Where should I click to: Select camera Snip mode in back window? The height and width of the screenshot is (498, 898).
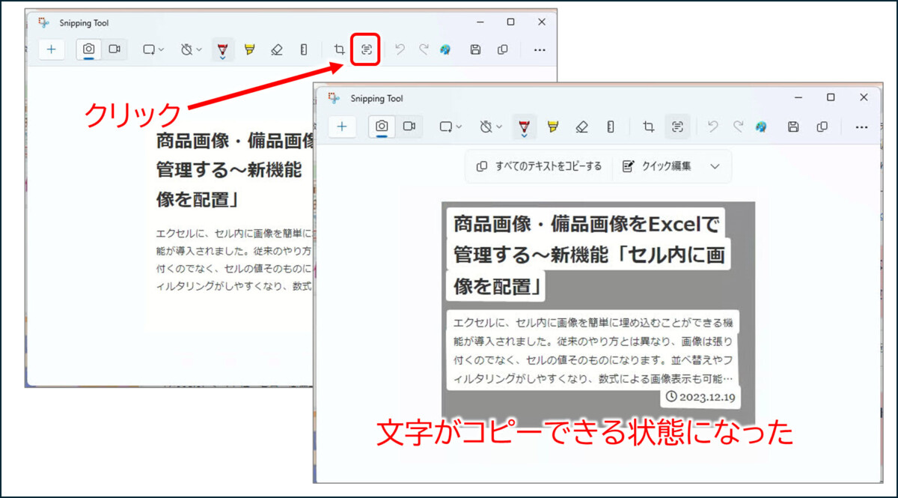pyautogui.click(x=89, y=49)
